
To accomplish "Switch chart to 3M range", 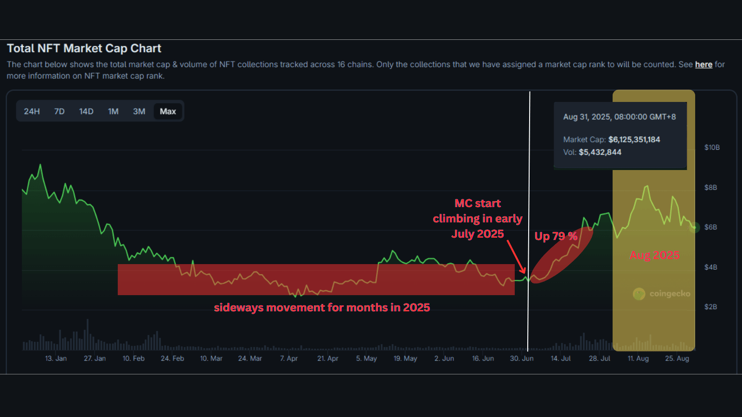I will pyautogui.click(x=139, y=111).
